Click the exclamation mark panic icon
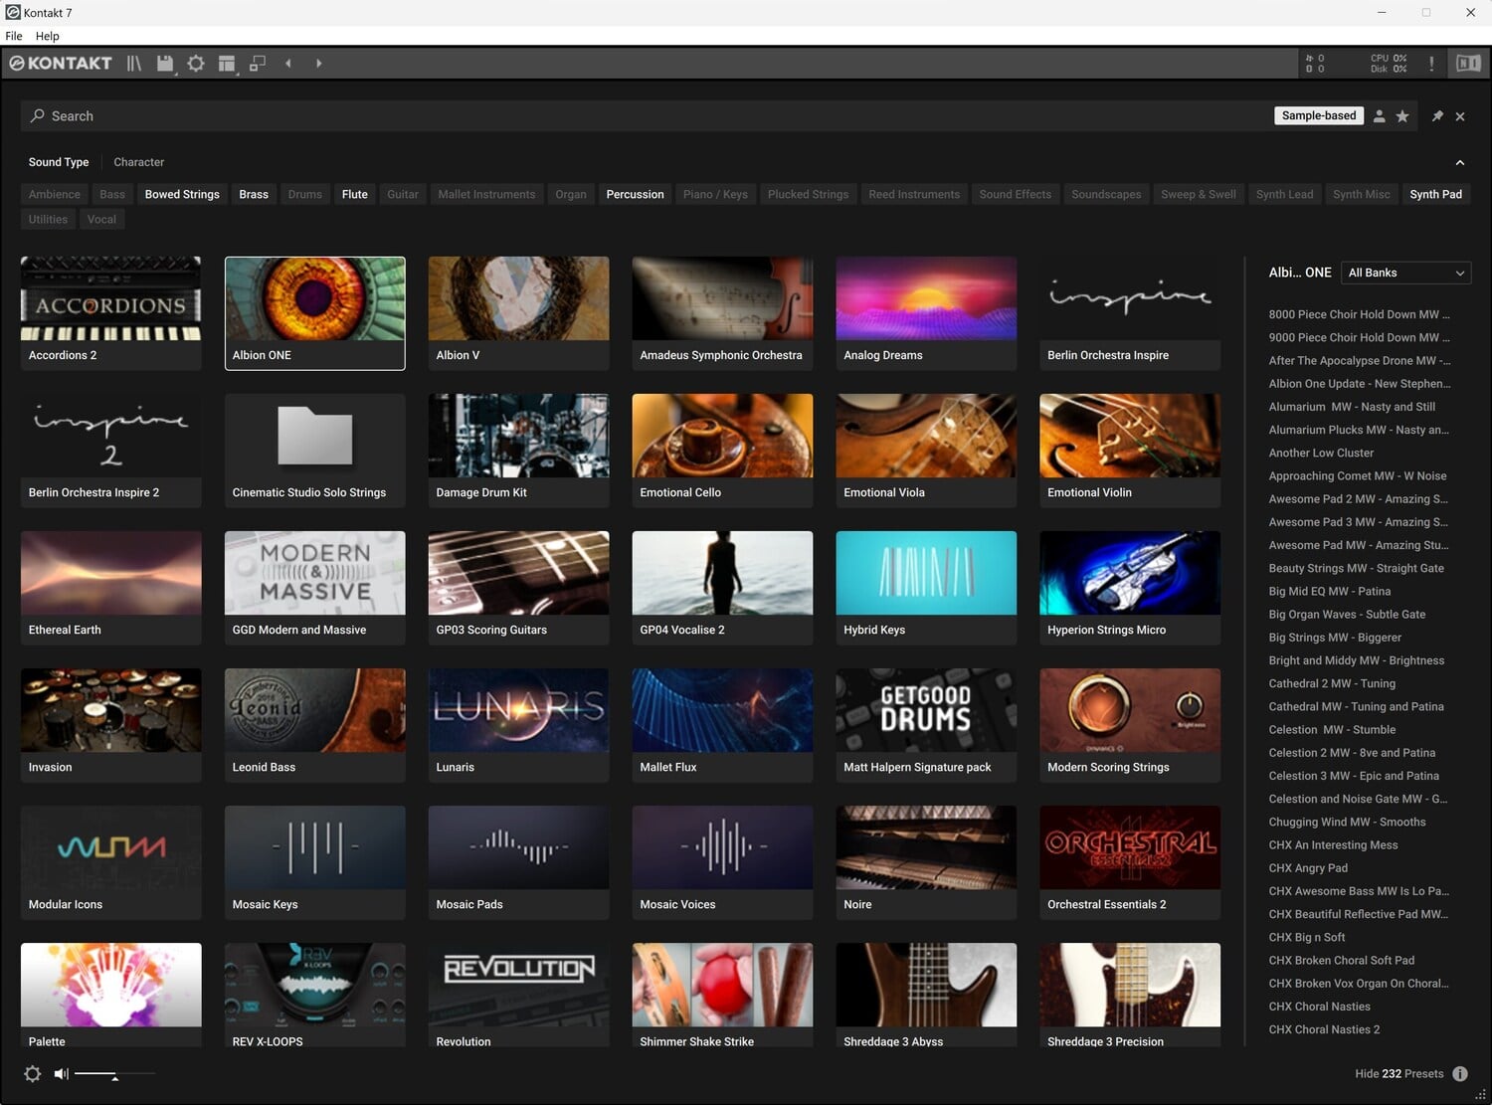This screenshot has width=1492, height=1105. pyautogui.click(x=1431, y=64)
